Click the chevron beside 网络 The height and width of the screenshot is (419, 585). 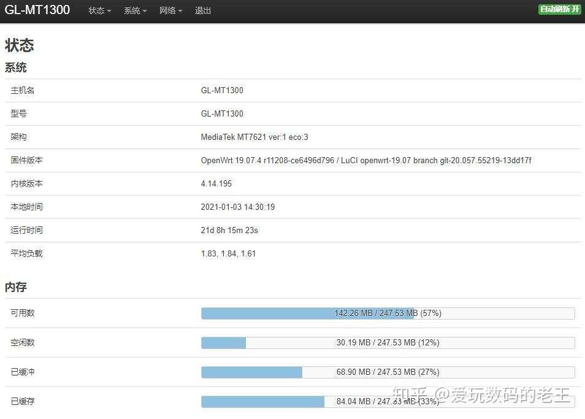tap(180, 11)
